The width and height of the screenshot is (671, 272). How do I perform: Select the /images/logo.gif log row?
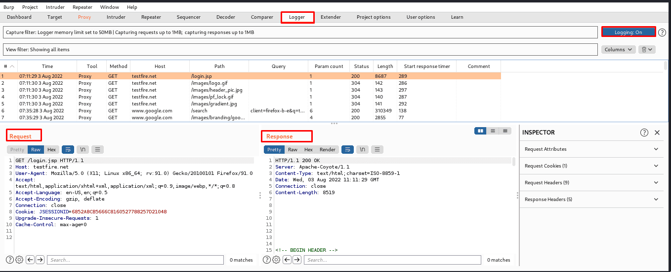pyautogui.click(x=251, y=83)
